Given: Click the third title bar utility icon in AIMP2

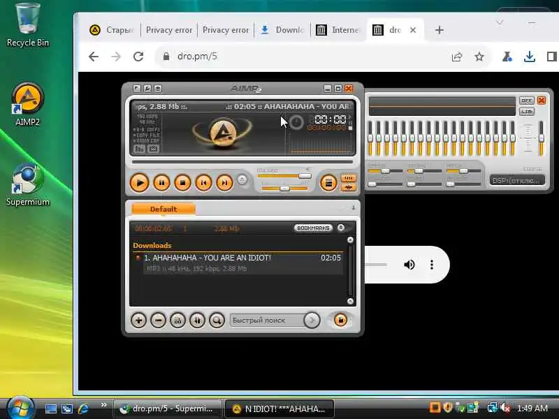Looking at the screenshot, I should coord(158,89).
